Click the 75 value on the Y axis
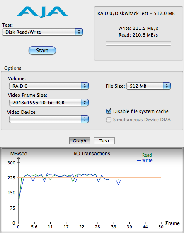This screenshot has width=184, height=233. tap(12, 208)
